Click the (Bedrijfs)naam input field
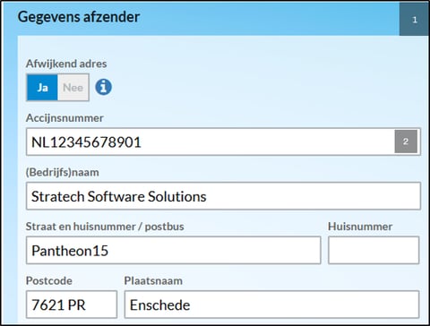 click(223, 196)
